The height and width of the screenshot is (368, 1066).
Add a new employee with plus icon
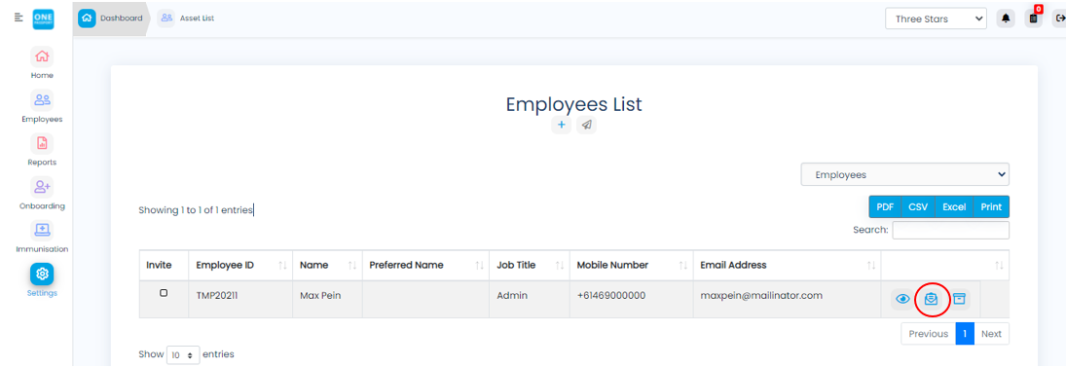561,125
